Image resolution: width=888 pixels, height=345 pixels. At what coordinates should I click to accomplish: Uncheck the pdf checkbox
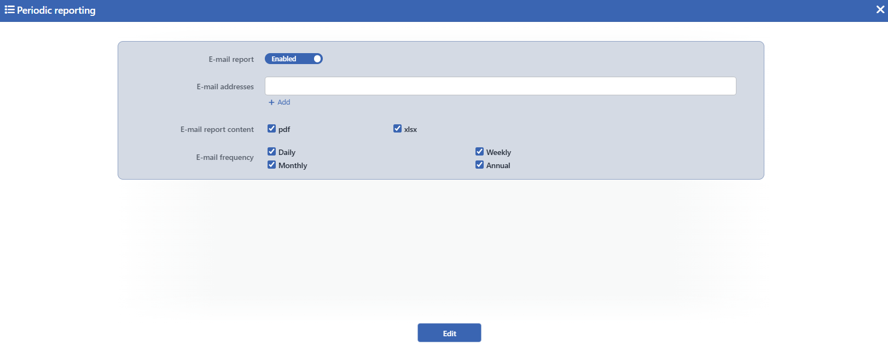(271, 129)
